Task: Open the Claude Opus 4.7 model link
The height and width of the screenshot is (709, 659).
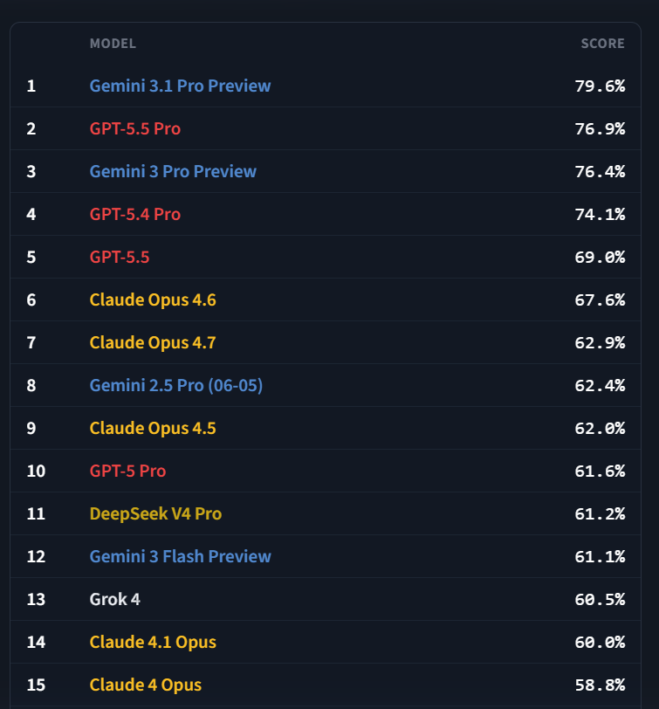Action: pos(153,343)
